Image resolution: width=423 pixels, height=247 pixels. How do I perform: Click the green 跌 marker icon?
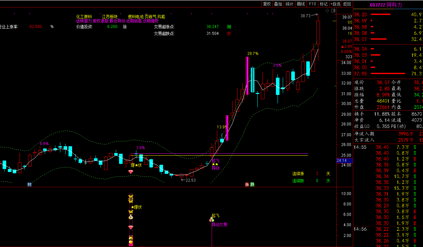(x=252, y=185)
